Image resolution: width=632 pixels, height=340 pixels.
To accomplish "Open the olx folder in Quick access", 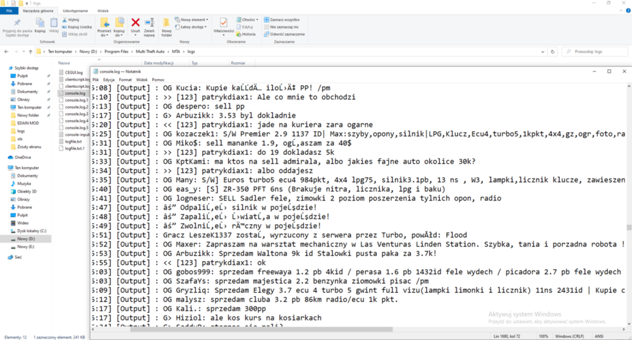I will [16, 139].
